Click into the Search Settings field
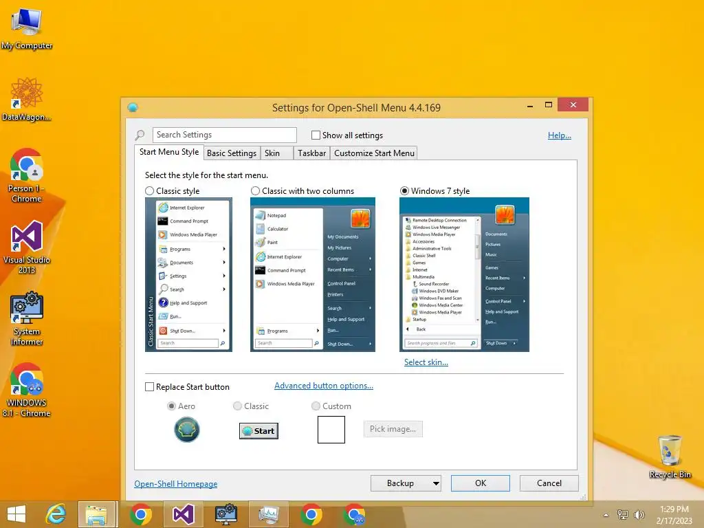The height and width of the screenshot is (528, 704). pyautogui.click(x=225, y=135)
